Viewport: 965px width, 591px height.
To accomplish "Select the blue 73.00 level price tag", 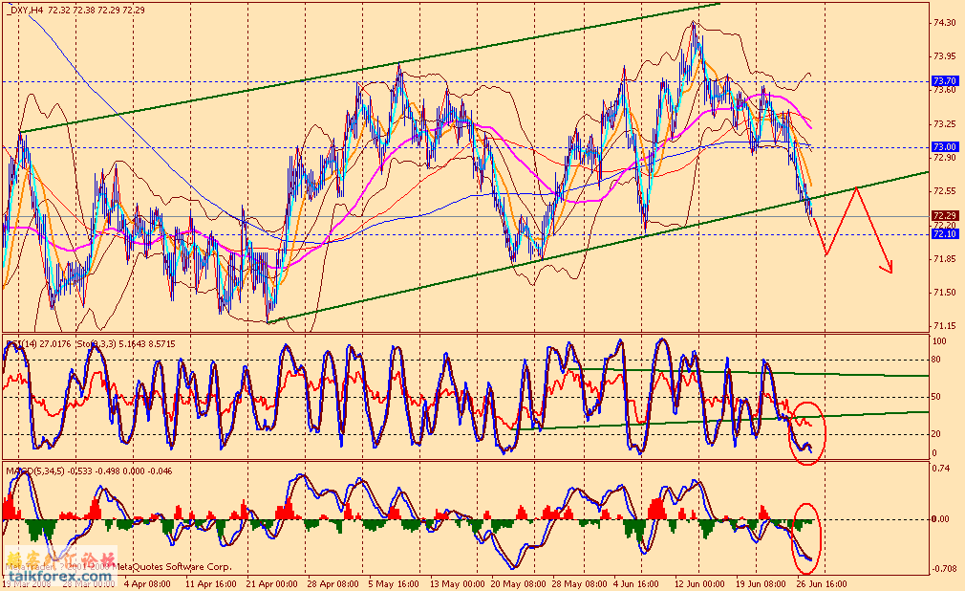I will click(x=945, y=146).
